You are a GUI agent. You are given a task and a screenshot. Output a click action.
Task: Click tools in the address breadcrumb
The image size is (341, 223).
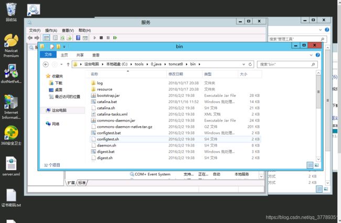(x=139, y=64)
